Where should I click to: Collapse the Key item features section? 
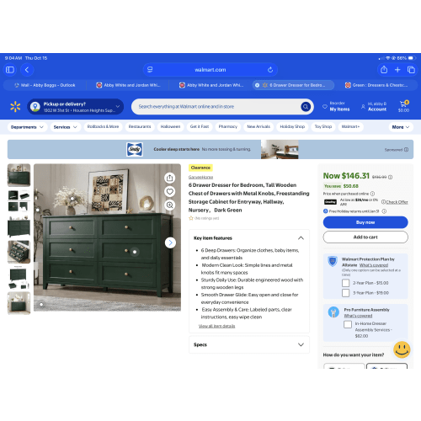pos(301,238)
